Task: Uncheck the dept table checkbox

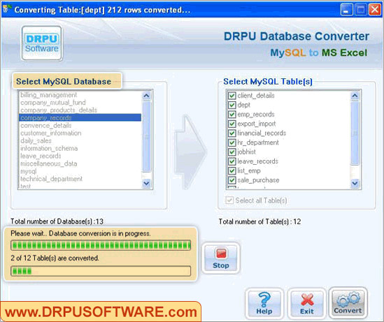Action: [x=232, y=105]
